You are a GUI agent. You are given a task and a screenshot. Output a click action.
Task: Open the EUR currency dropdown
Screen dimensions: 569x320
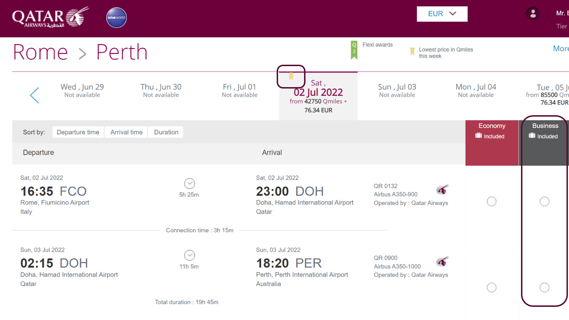click(x=442, y=14)
